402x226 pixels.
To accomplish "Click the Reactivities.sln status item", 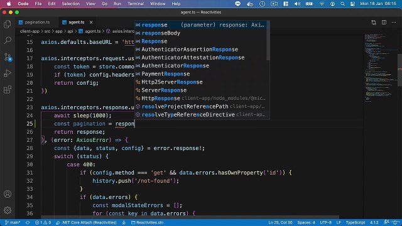I will coord(147,223).
